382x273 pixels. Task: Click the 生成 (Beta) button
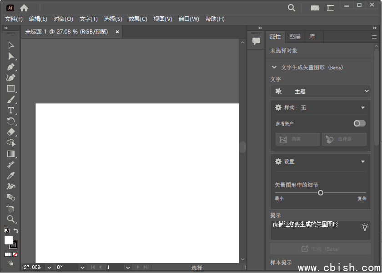click(320, 249)
